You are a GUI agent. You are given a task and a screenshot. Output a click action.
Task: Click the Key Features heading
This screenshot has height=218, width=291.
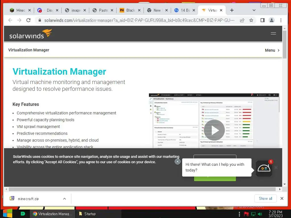pos(26,104)
